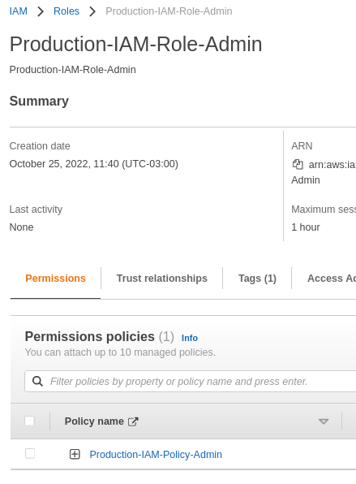Open the Info link for Permissions policies
Viewport: 356px width, 484px height.
[x=190, y=339]
